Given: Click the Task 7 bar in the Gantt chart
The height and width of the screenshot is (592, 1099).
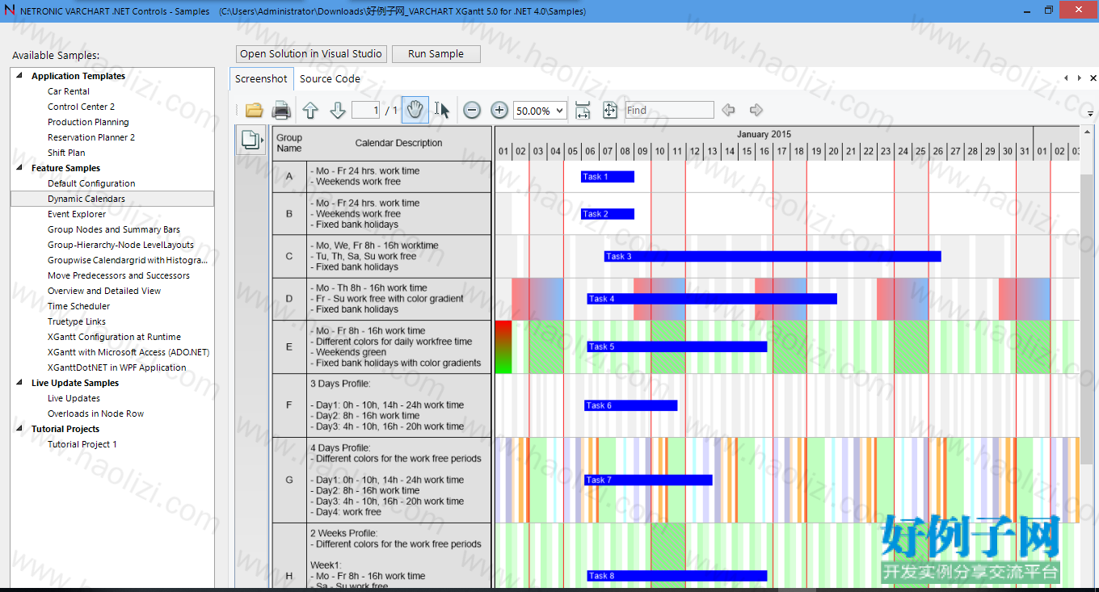Looking at the screenshot, I should coord(648,480).
